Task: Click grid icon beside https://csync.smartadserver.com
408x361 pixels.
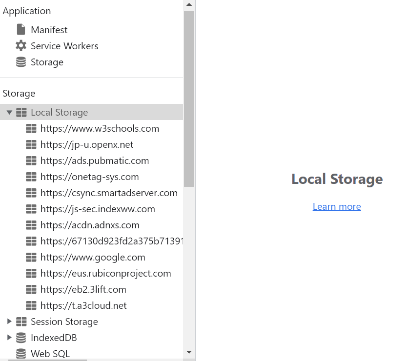Action: coord(31,193)
